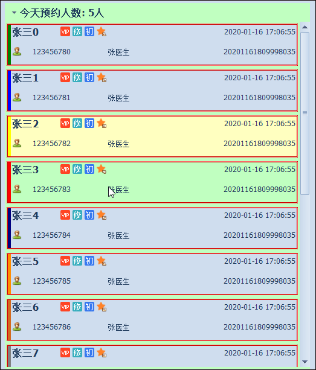Click the vertical scrollbar thumb

click(x=305, y=113)
